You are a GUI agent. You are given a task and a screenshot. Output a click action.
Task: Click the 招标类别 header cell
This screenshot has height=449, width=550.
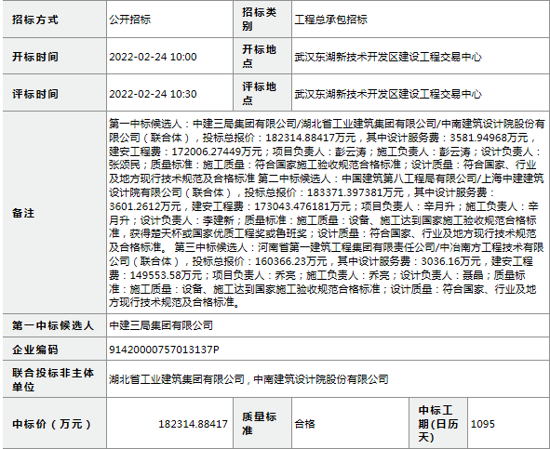pos(262,20)
